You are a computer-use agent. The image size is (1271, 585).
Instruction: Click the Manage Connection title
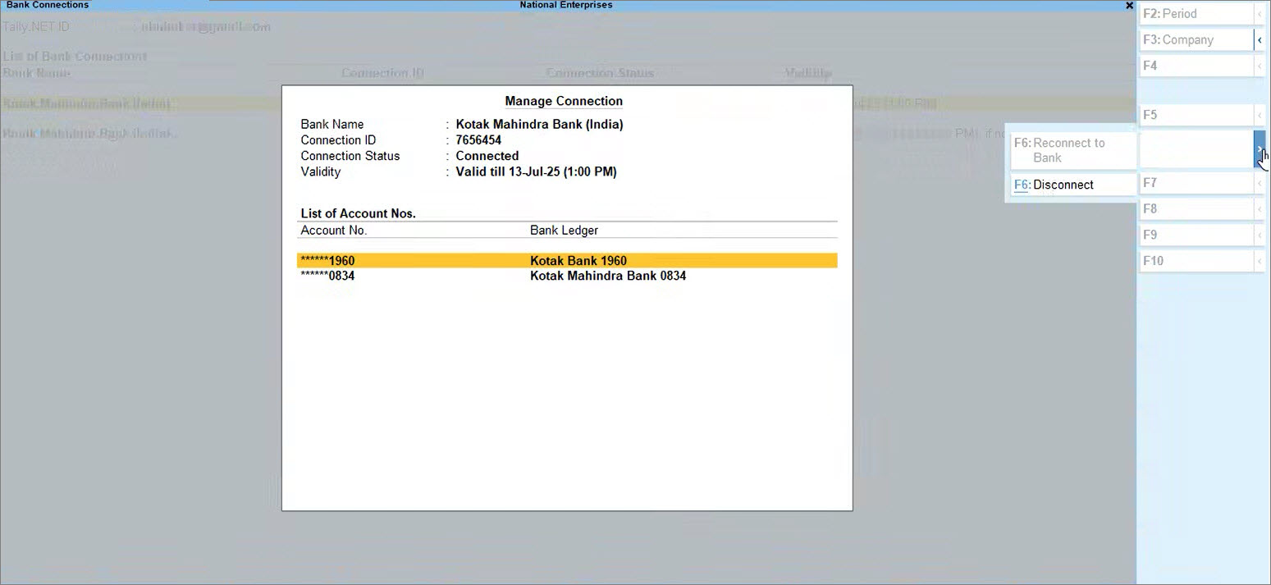point(564,101)
